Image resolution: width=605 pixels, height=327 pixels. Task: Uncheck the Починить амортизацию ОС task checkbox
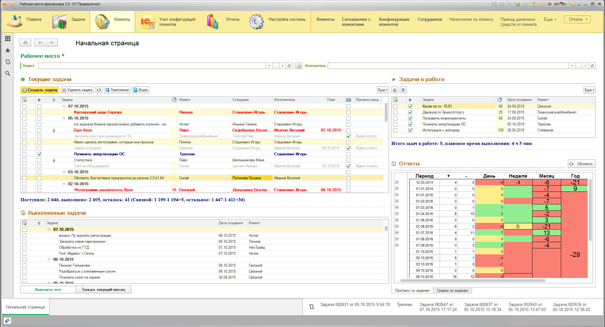[39, 154]
